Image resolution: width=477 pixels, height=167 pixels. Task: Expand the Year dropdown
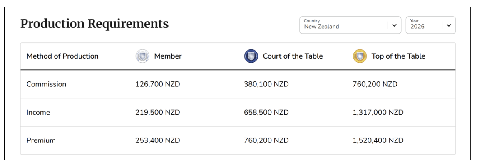point(425,25)
